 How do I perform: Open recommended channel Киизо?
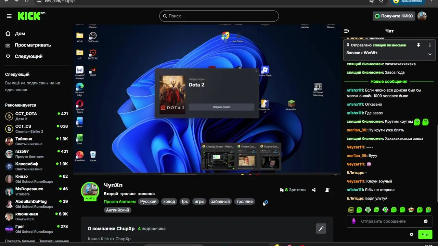37,179
